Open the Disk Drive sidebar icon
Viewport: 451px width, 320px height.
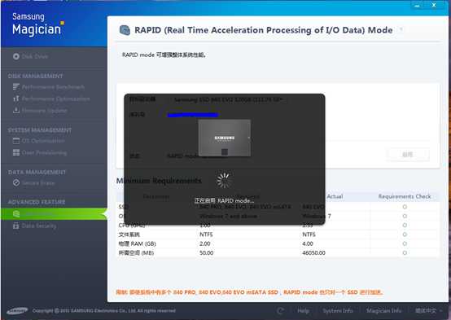point(16,56)
